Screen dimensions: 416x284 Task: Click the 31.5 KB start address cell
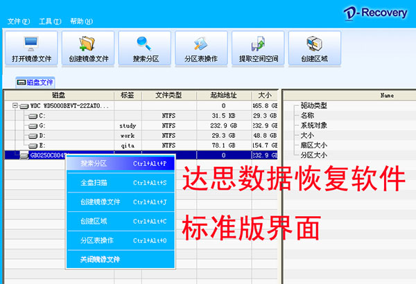[x=223, y=116]
